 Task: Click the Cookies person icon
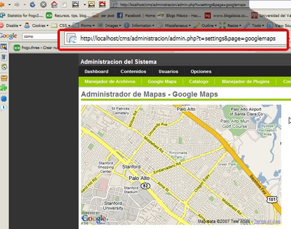pos(27,26)
